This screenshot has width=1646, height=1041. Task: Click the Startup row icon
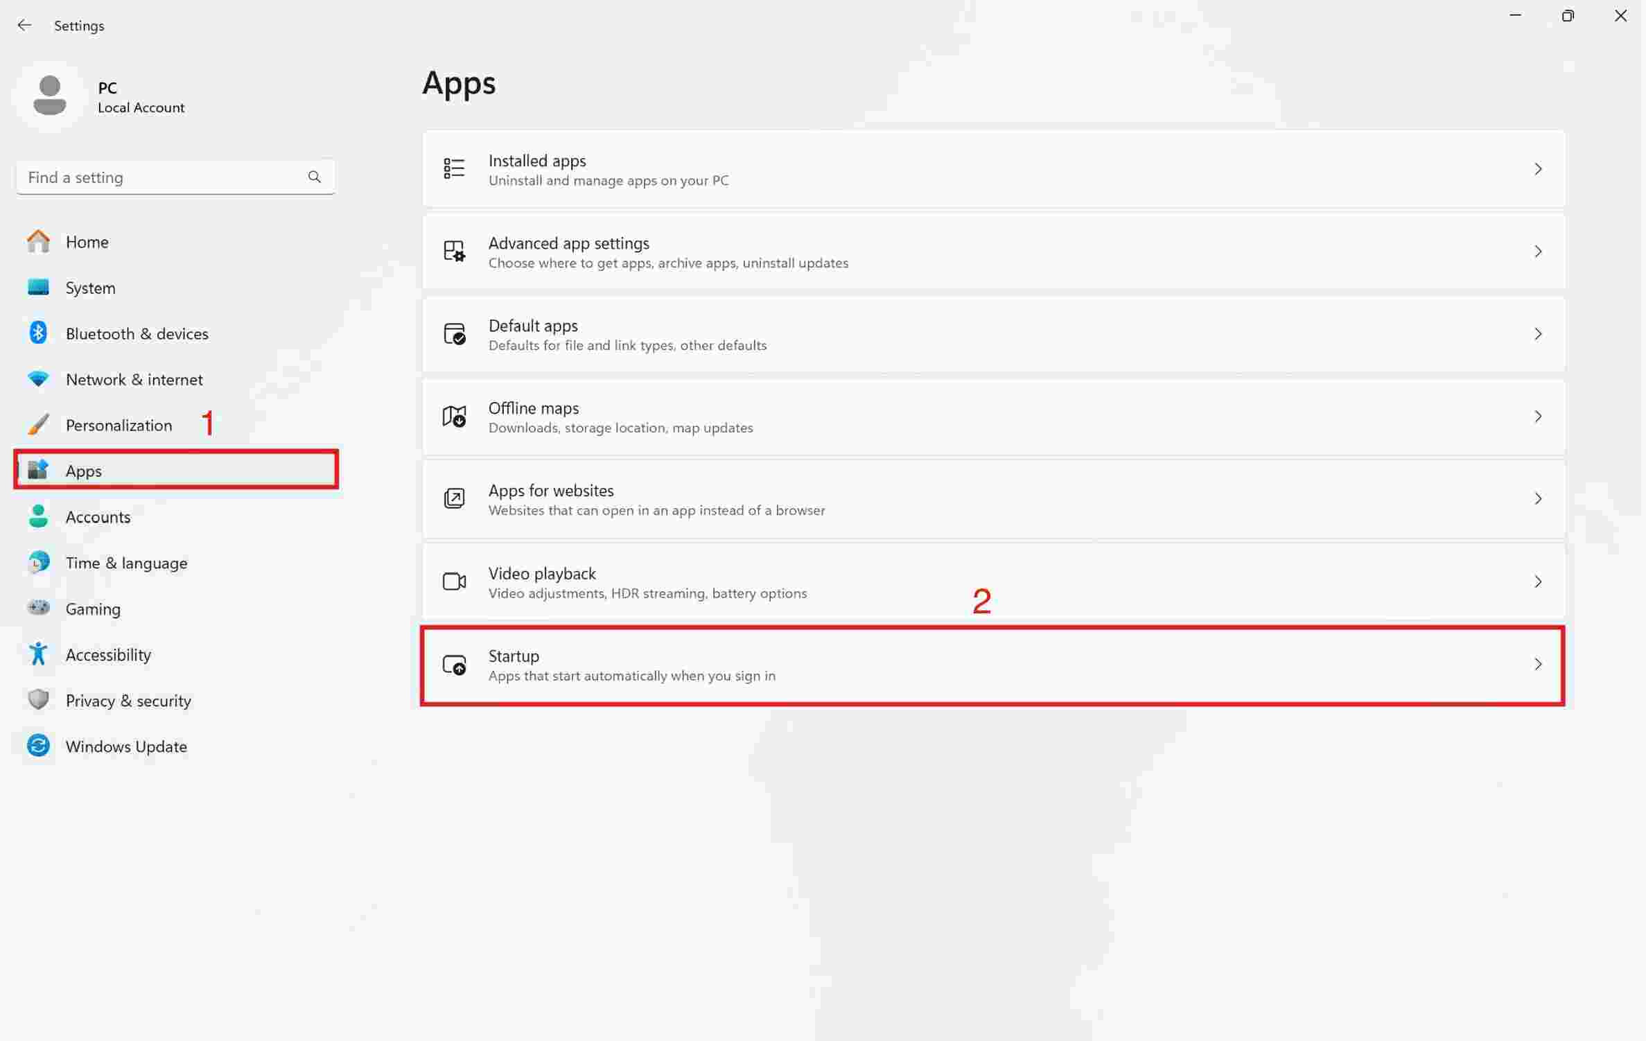click(x=454, y=665)
